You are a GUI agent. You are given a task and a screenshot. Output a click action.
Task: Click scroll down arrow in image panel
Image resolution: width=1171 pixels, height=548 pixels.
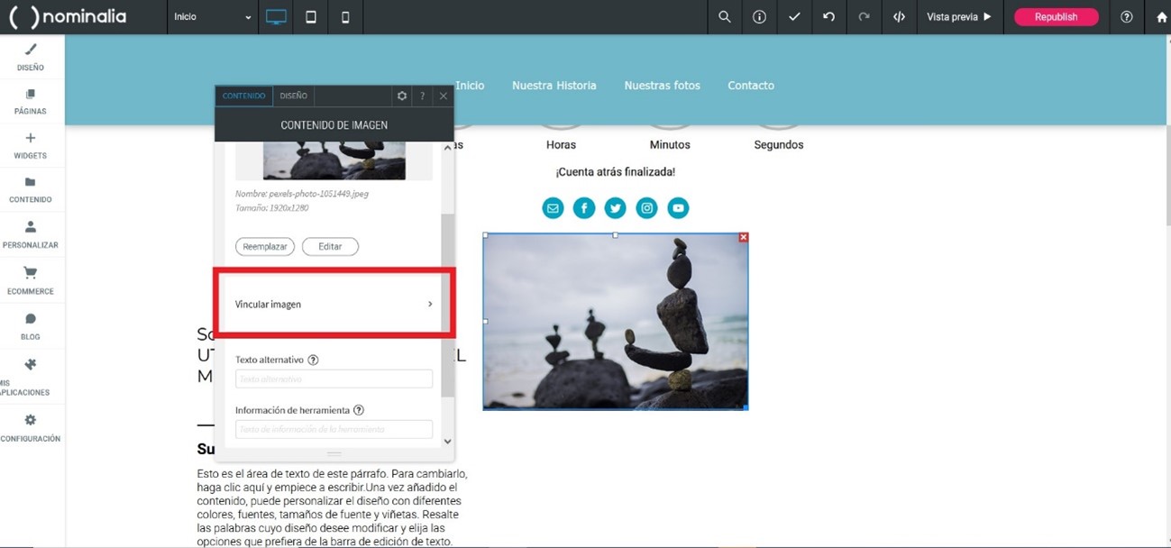click(x=447, y=442)
